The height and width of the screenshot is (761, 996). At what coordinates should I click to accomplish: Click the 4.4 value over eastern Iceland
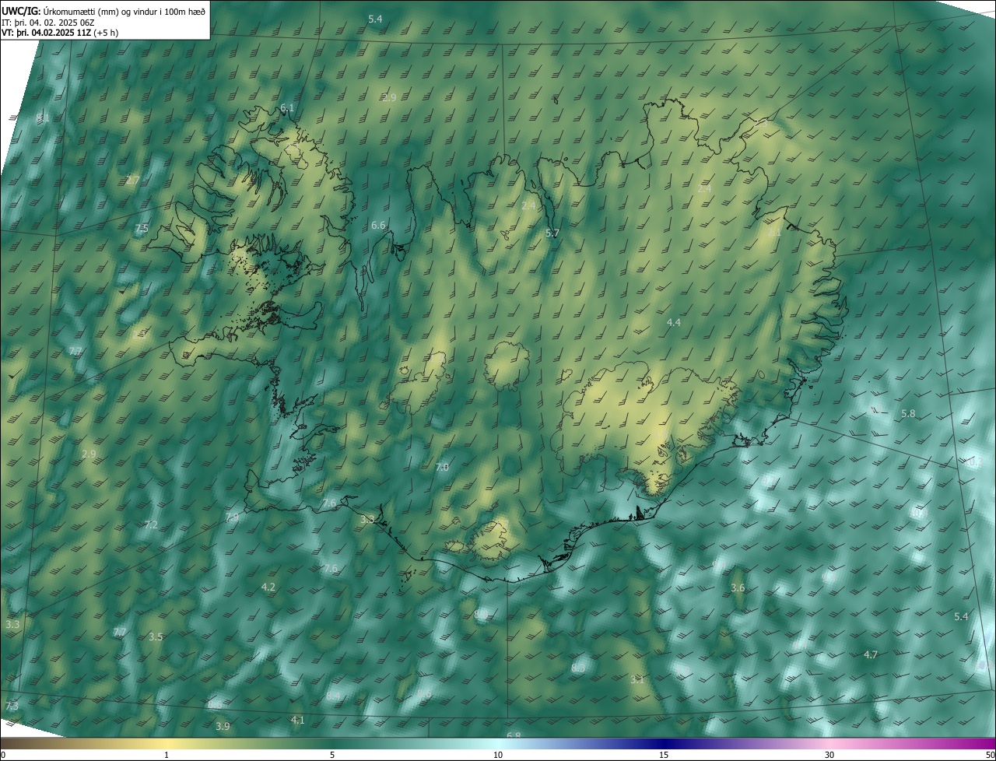pyautogui.click(x=674, y=322)
